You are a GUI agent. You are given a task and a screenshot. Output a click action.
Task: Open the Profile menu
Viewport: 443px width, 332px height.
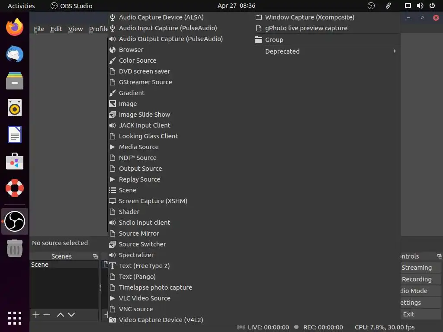(98, 29)
